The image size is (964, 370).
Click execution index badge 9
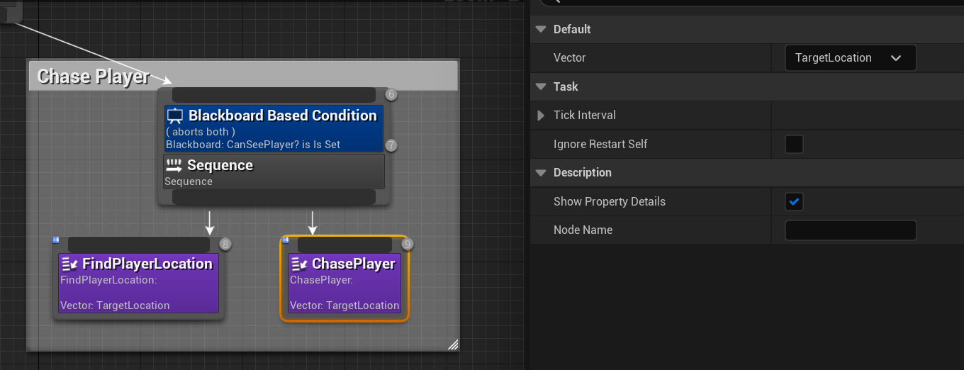(x=407, y=244)
